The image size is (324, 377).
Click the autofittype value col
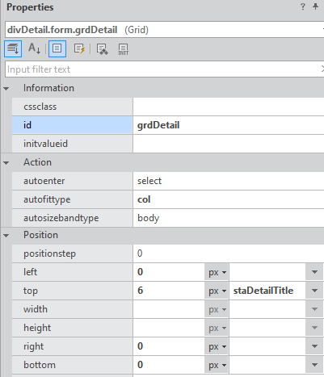coord(229,199)
